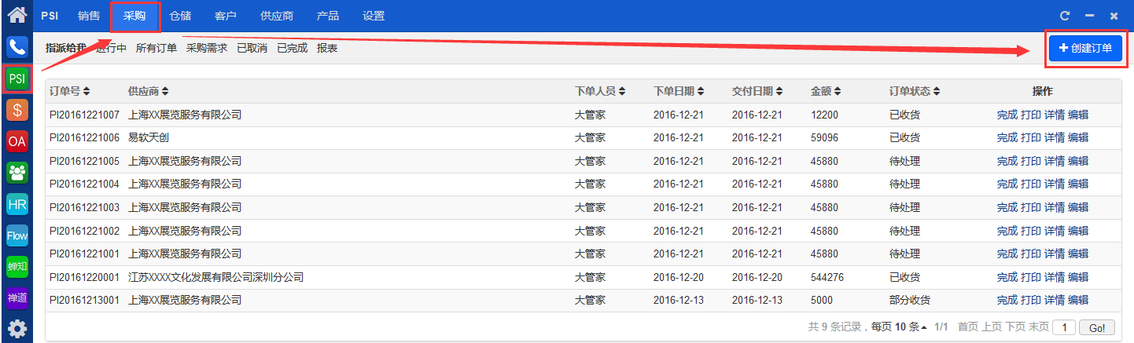Image resolution: width=1134 pixels, height=343 pixels.
Task: Switch to 设置 menu
Action: pyautogui.click(x=374, y=16)
